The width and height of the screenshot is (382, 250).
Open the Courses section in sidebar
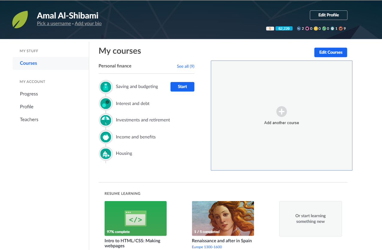[x=51, y=63]
